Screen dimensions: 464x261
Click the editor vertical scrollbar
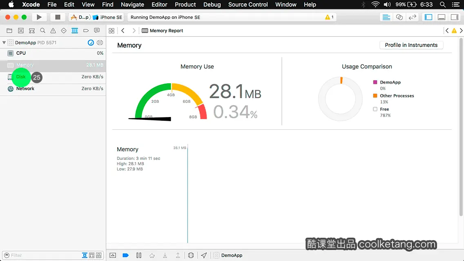461,127
